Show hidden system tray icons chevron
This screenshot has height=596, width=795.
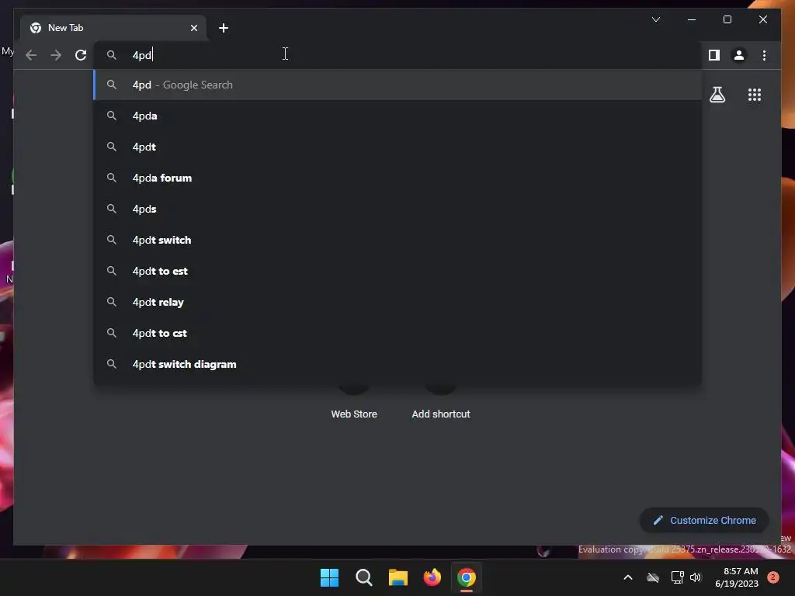pos(627,577)
